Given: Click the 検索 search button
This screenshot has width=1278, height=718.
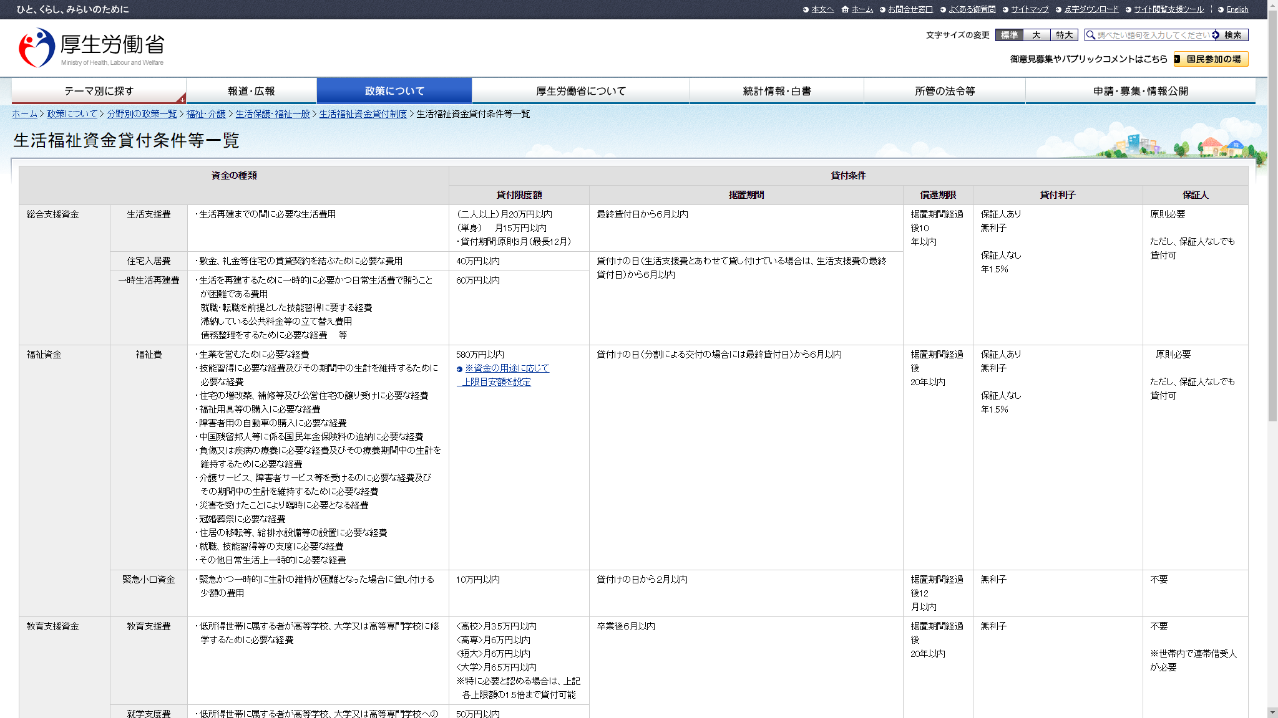Looking at the screenshot, I should (1229, 36).
